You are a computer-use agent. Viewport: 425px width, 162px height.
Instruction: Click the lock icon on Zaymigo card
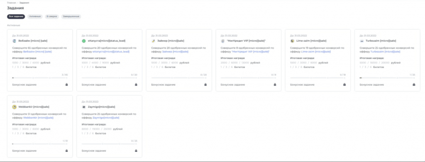[136, 151]
